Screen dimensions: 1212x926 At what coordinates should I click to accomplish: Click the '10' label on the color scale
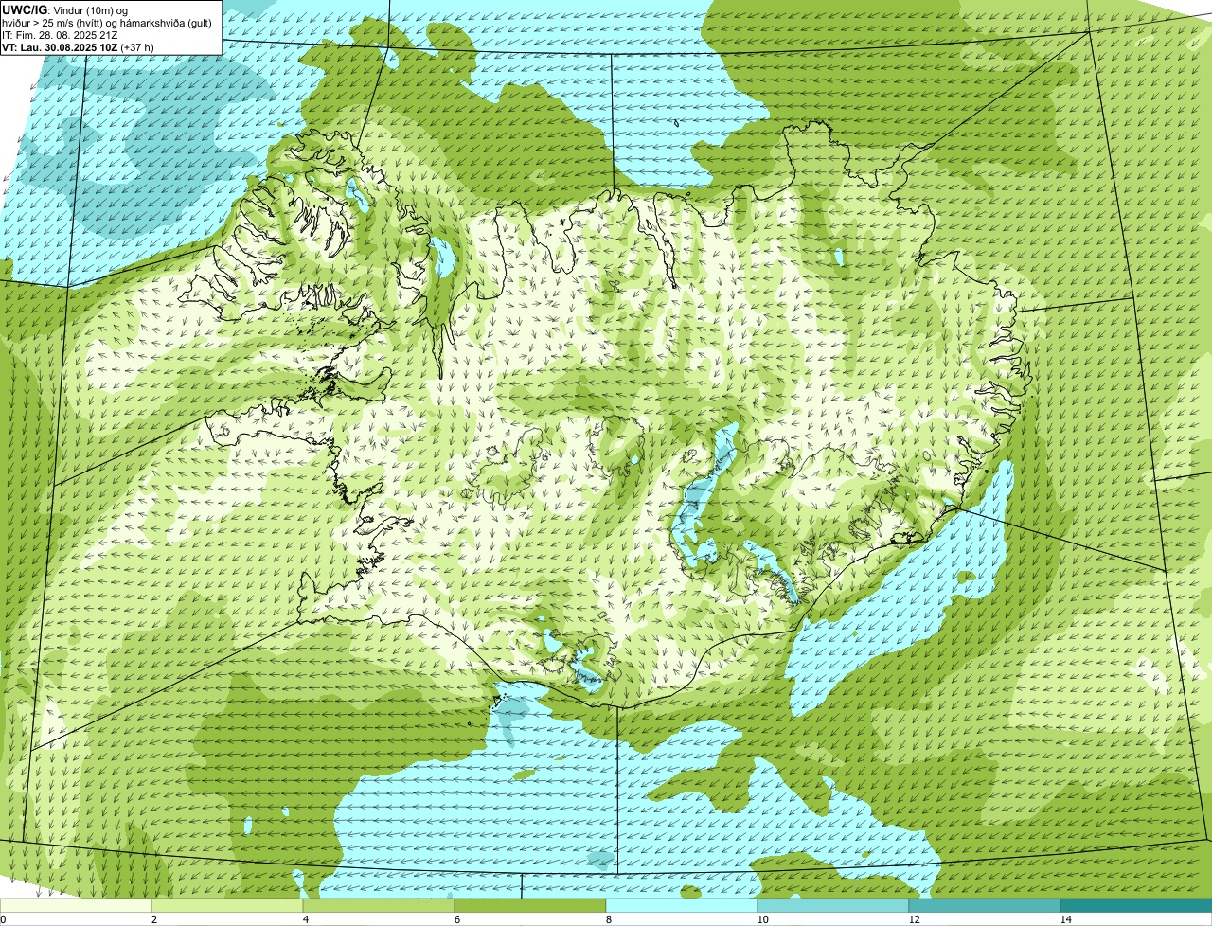pos(762,919)
